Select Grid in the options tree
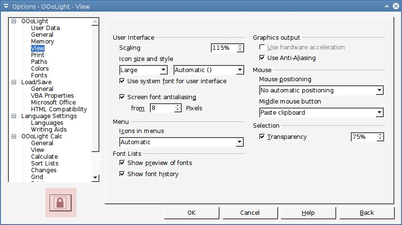This screenshot has width=402, height=225. tap(37, 177)
